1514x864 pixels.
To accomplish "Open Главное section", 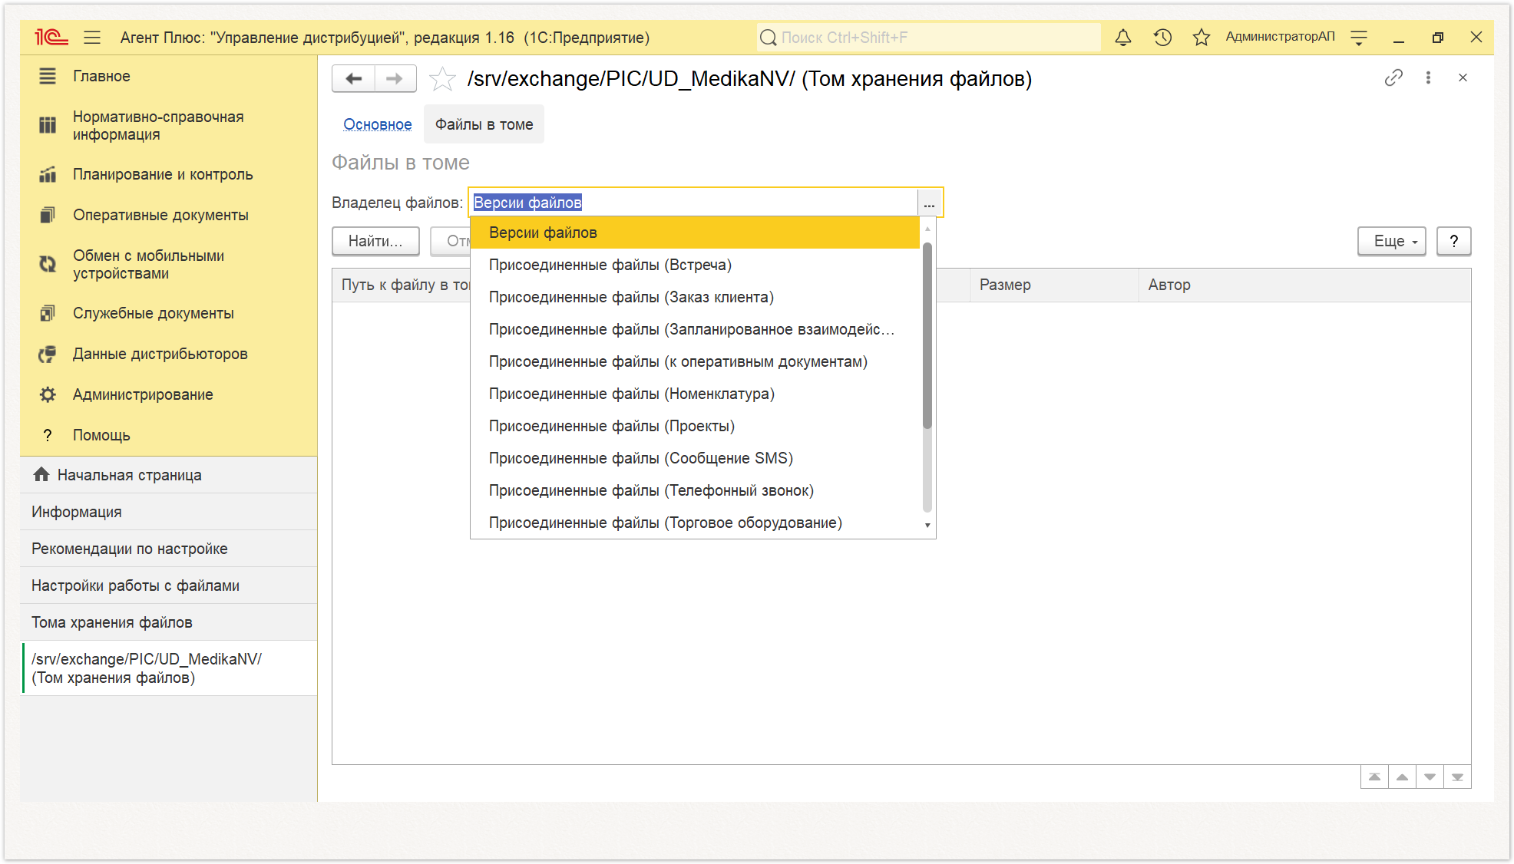I will (169, 76).
